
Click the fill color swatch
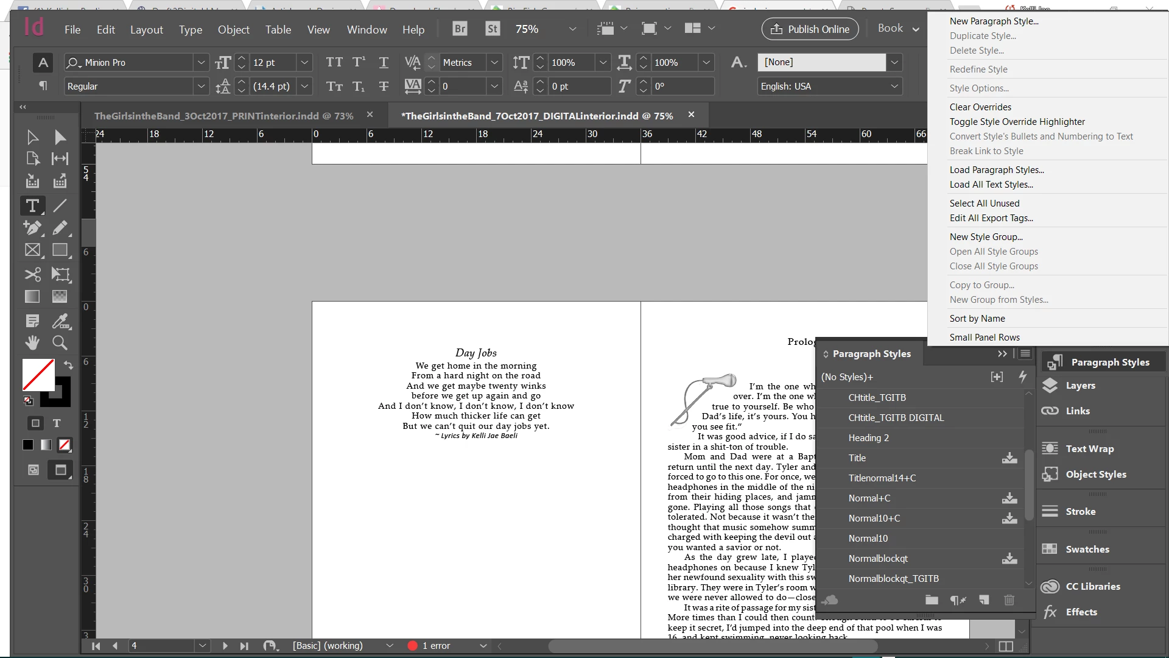(38, 374)
